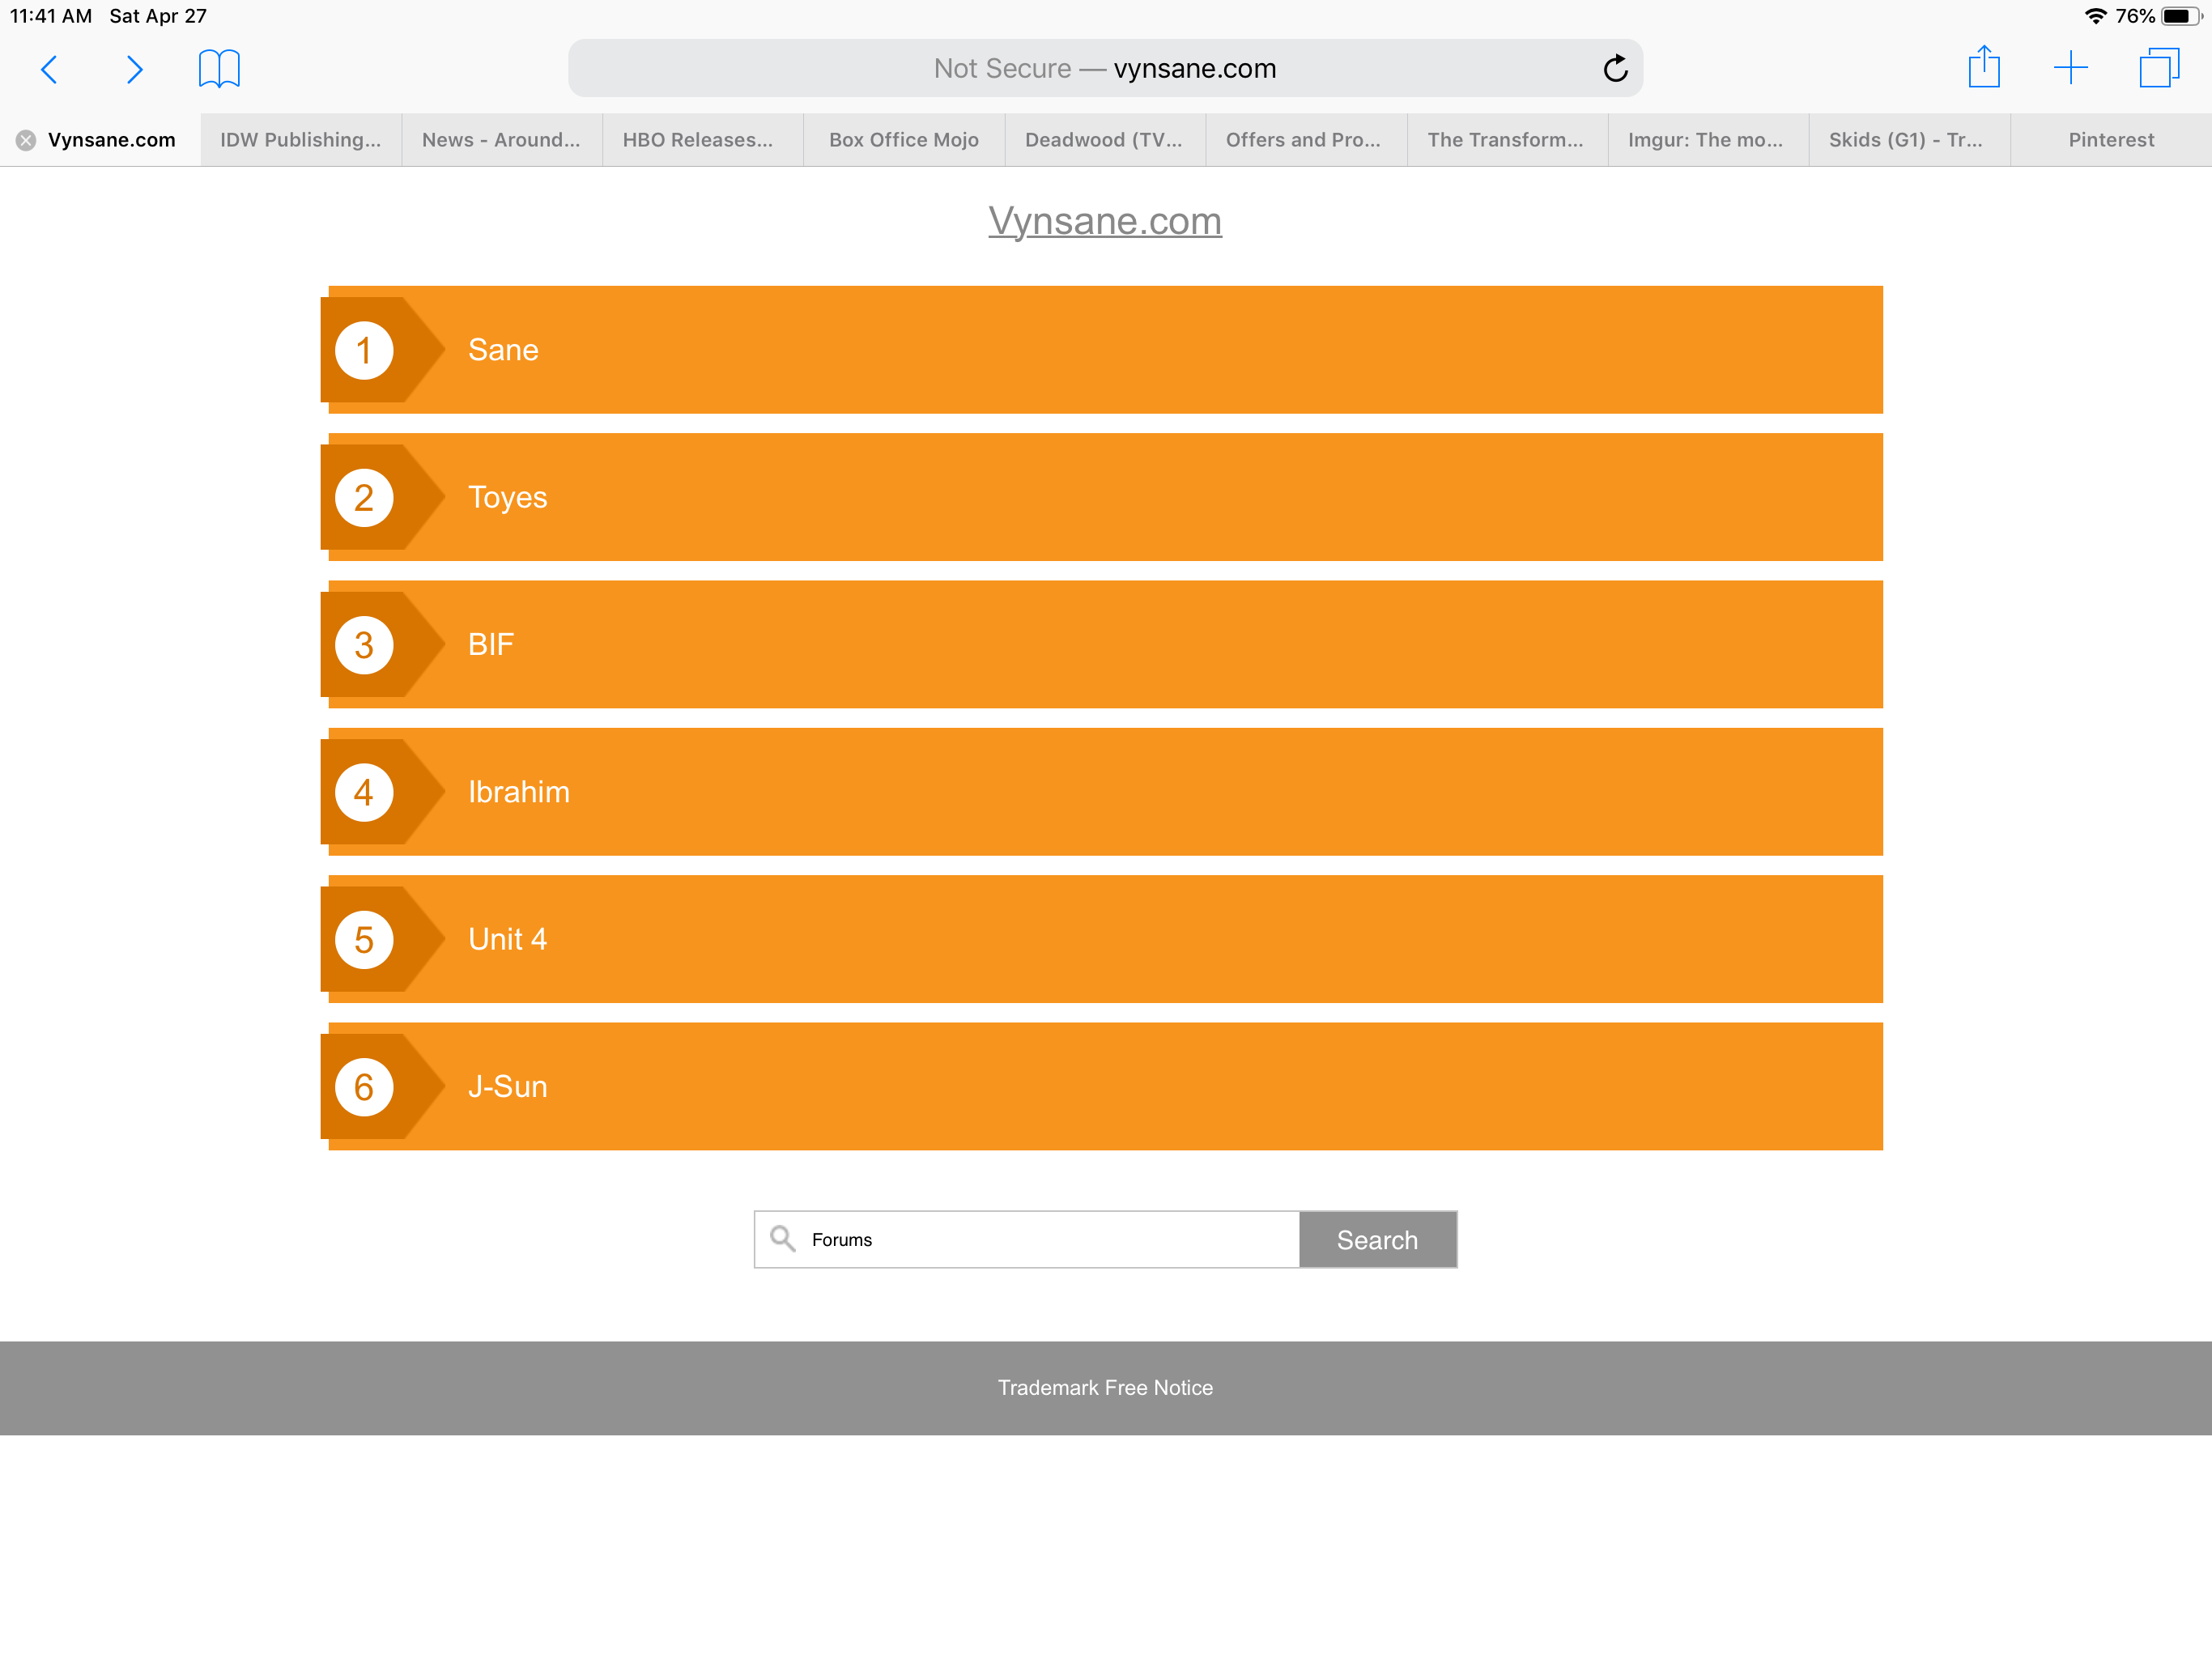Show all tabs overview icon
Image resolution: width=2212 pixels, height=1658 pixels.
click(2158, 68)
